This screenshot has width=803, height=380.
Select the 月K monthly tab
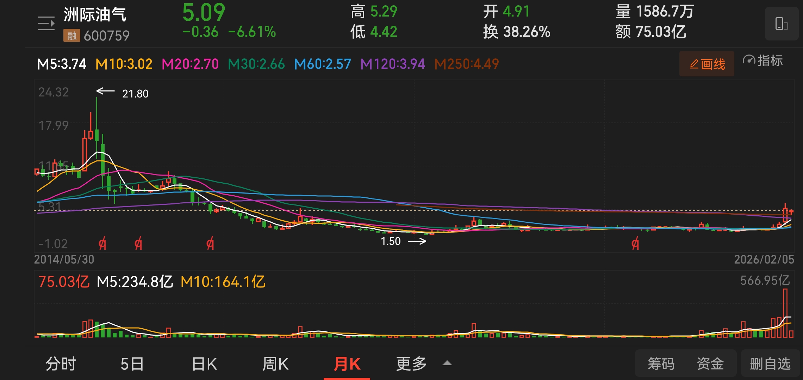pos(347,363)
